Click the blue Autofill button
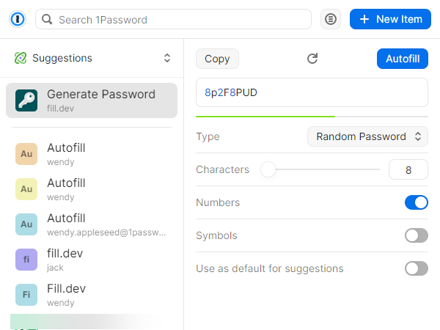This screenshot has width=440, height=330. 402,59
